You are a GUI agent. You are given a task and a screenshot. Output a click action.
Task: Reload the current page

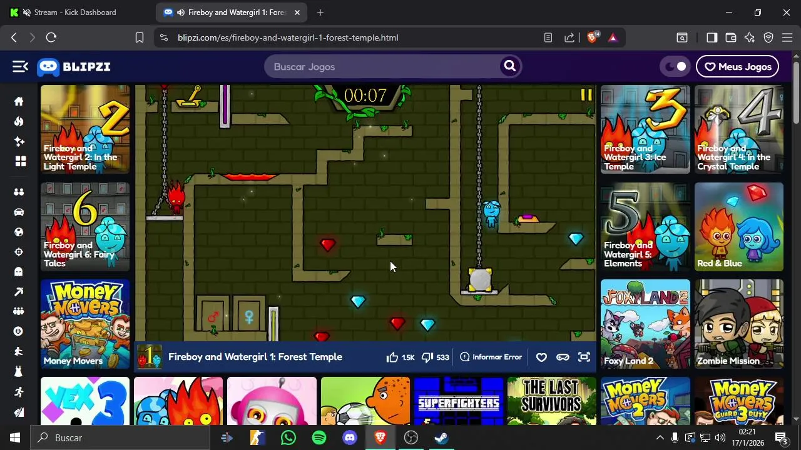(x=51, y=37)
